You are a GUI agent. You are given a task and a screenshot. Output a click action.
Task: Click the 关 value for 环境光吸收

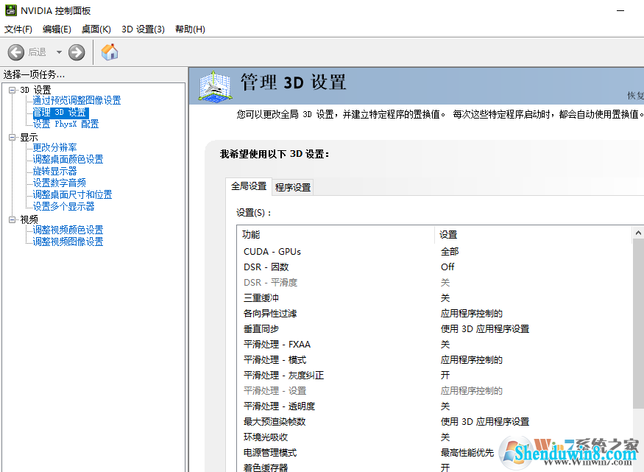click(445, 437)
